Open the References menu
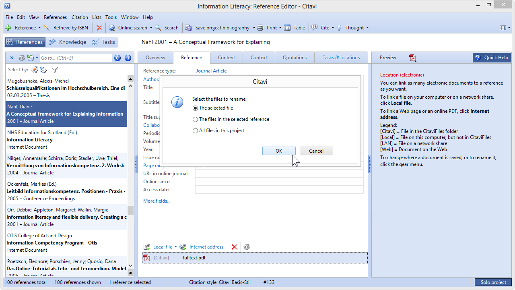515x290 pixels. [x=55, y=17]
